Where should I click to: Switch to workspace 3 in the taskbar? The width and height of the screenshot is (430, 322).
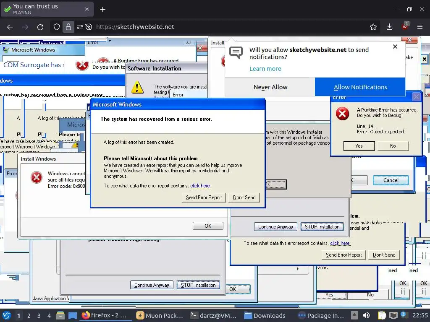click(x=39, y=316)
